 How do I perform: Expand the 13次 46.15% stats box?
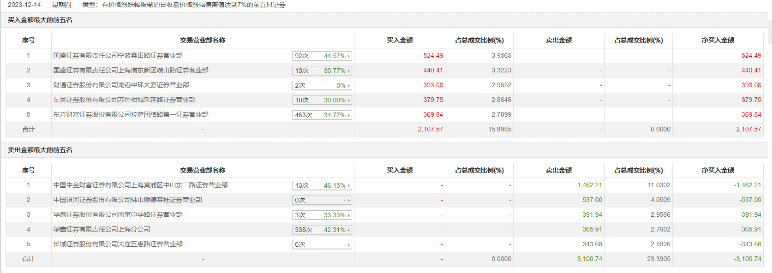click(322, 185)
